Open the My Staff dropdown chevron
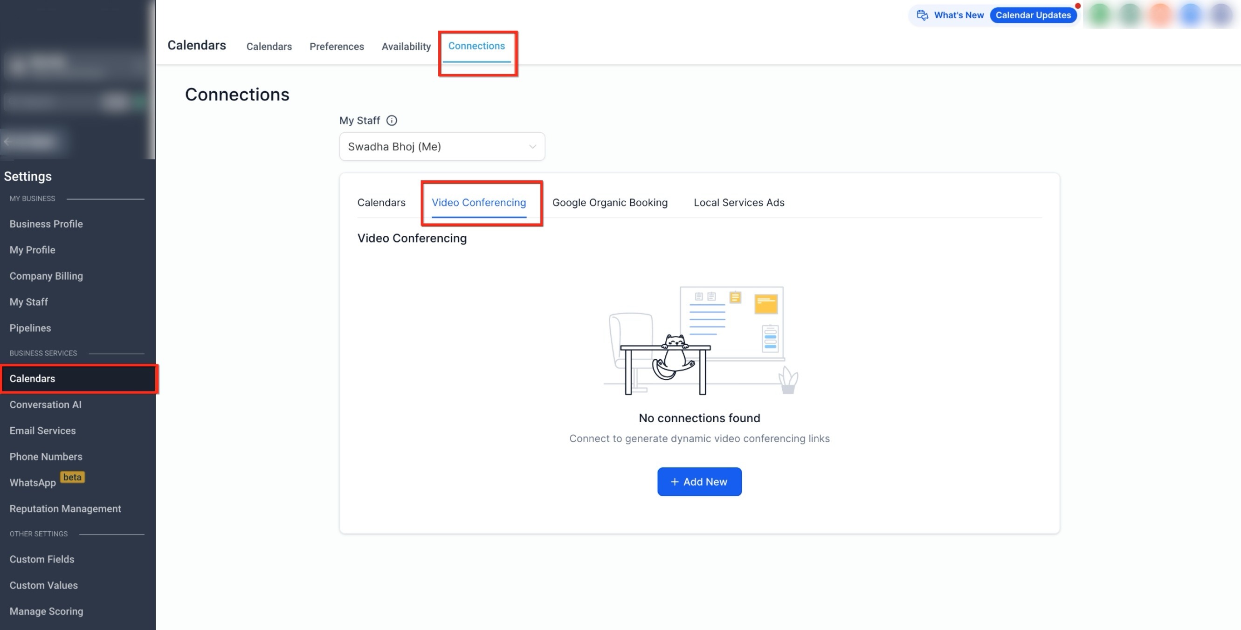1241x630 pixels. (532, 146)
